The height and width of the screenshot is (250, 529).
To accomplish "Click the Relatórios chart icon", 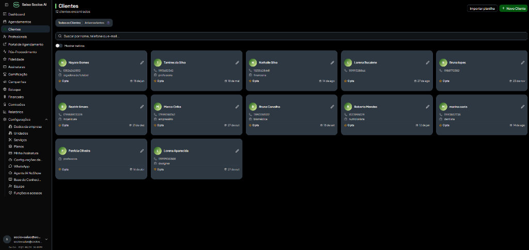I will (5, 112).
